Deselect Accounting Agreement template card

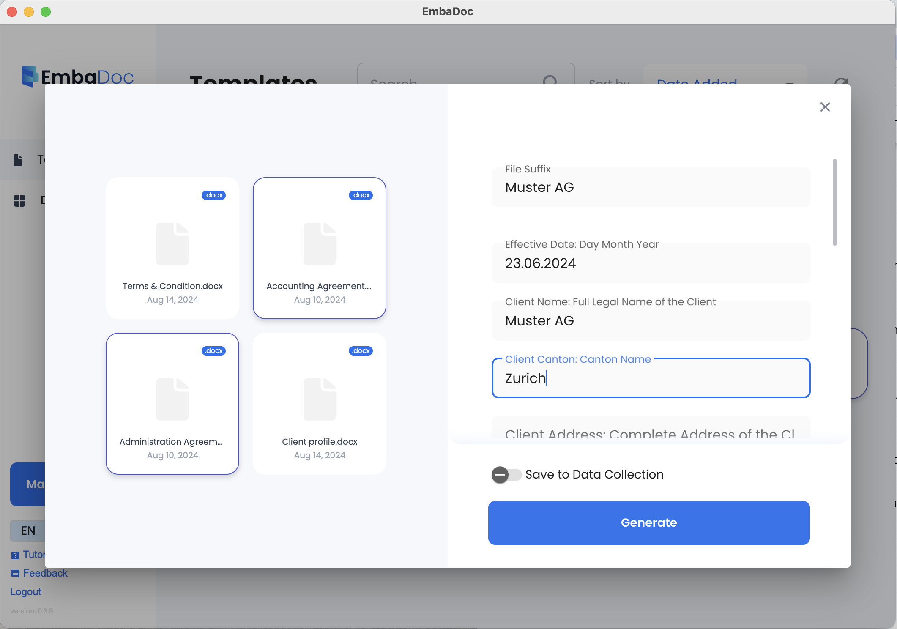pyautogui.click(x=319, y=248)
